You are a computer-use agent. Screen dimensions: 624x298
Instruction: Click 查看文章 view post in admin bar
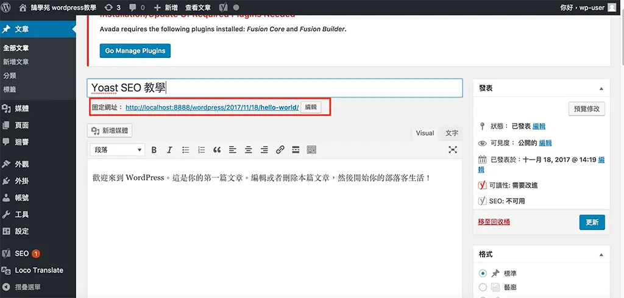point(198,7)
